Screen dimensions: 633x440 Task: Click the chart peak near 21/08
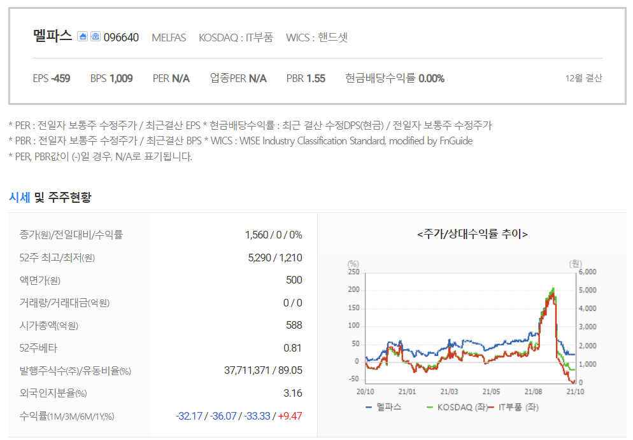click(553, 289)
